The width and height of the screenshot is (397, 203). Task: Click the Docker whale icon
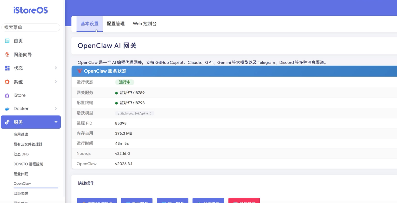click(x=7, y=109)
